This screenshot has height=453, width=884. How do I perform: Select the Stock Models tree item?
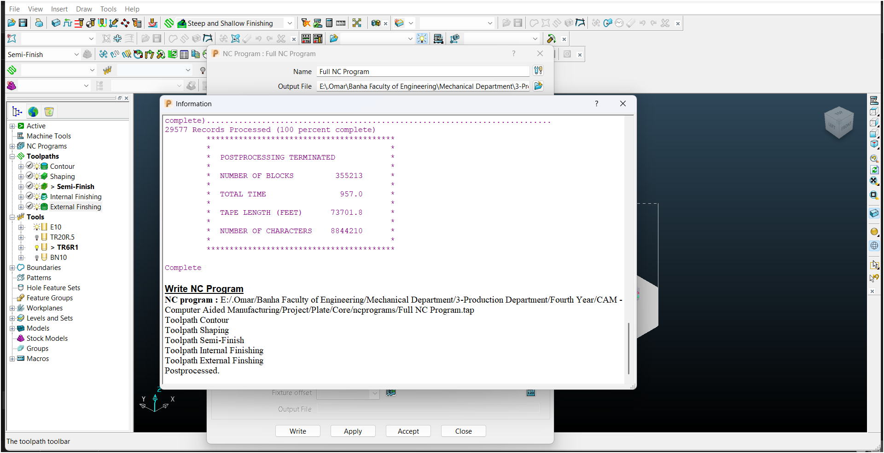47,338
